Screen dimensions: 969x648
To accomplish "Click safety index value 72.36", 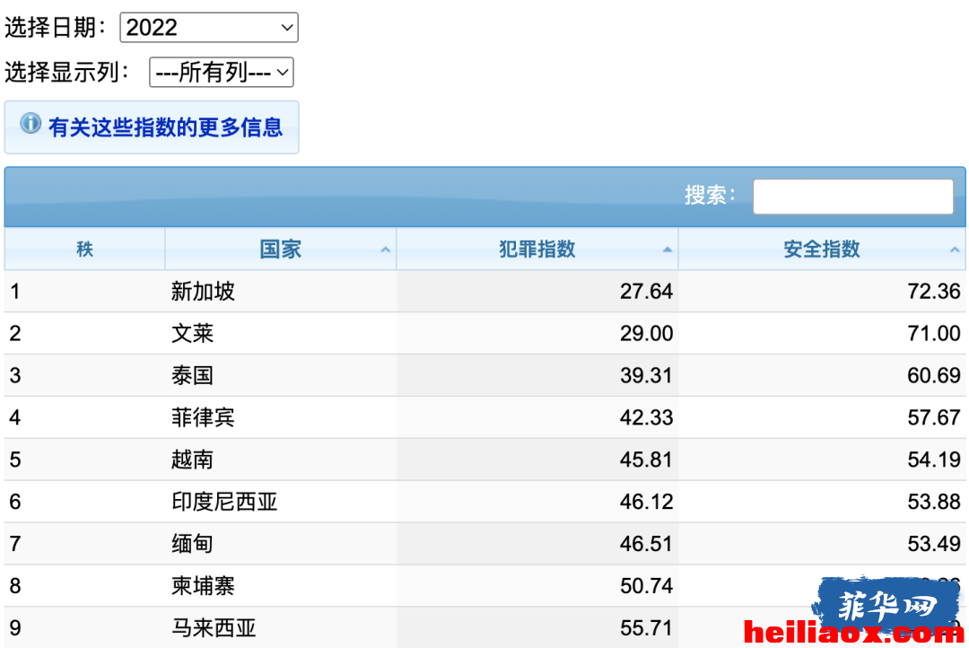I will (x=934, y=291).
